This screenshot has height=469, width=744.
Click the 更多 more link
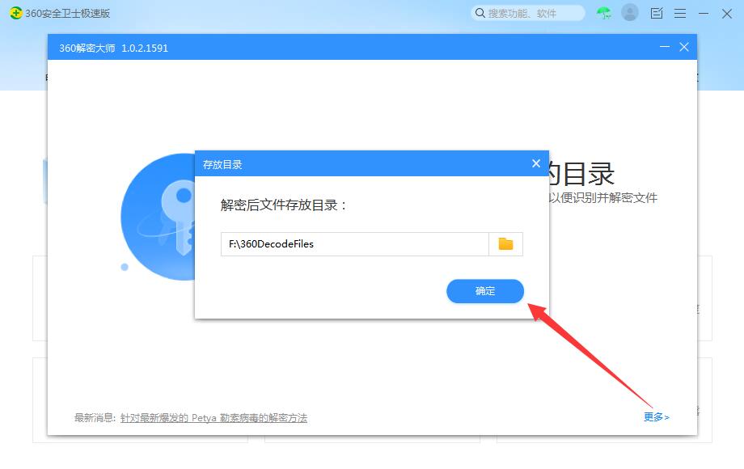[x=656, y=416]
